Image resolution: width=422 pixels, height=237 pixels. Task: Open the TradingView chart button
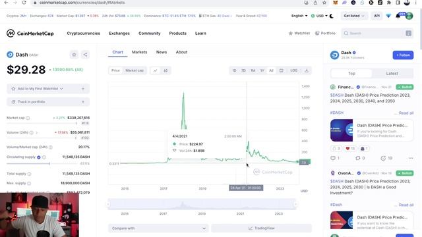[x=261, y=228]
